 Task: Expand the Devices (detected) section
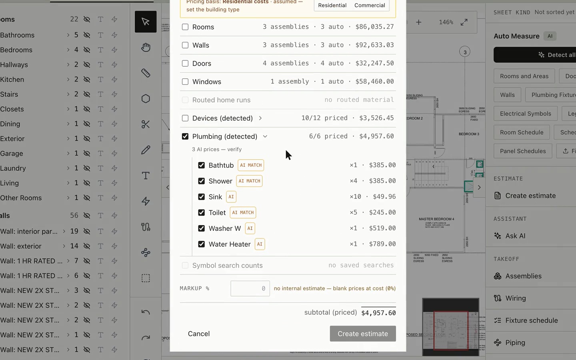(x=260, y=118)
